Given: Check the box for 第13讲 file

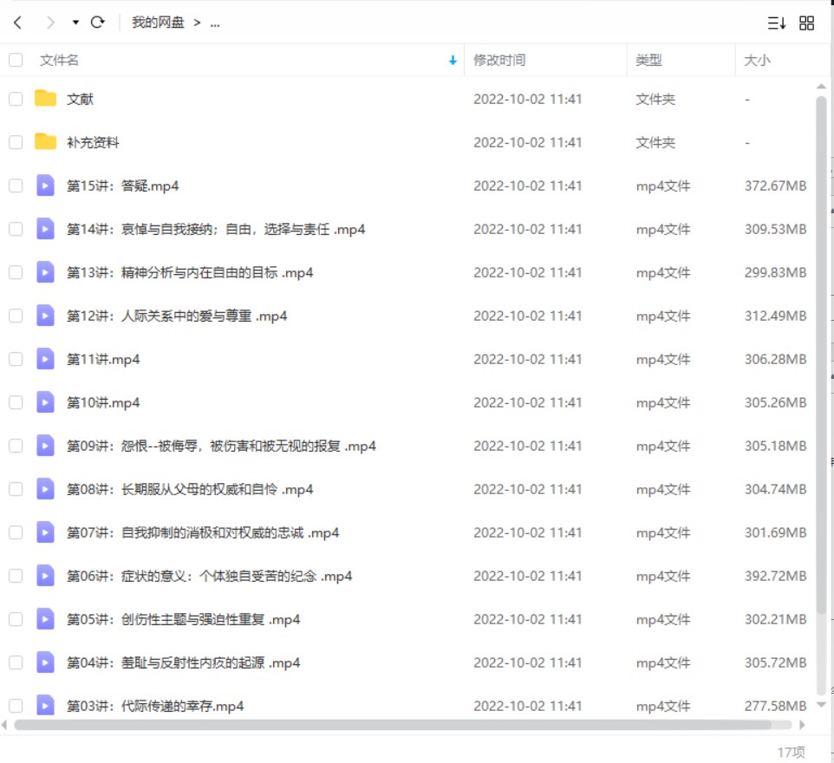Looking at the screenshot, I should (x=16, y=272).
